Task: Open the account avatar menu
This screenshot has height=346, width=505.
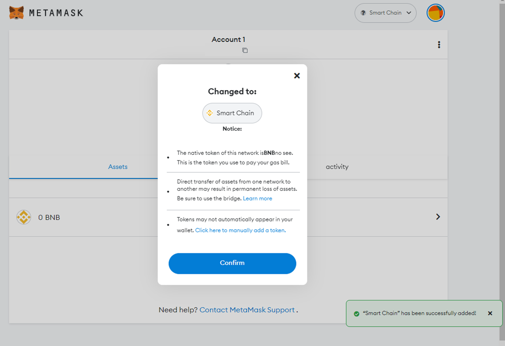Action: point(435,13)
